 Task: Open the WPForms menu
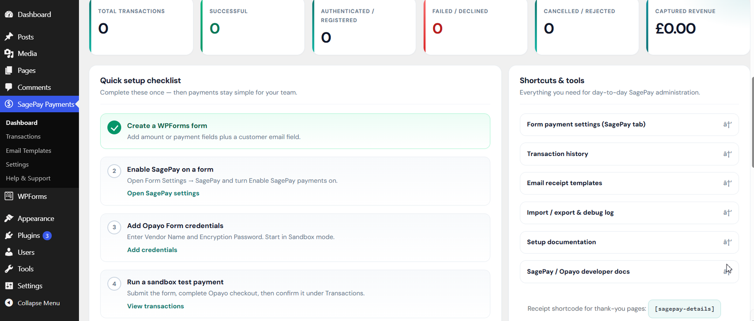pyautogui.click(x=40, y=196)
